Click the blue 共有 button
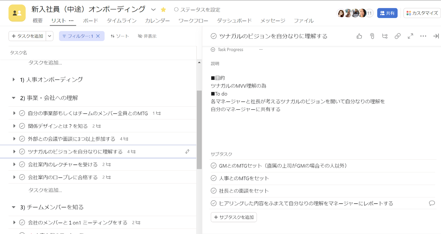This screenshot has width=441, height=234. (x=387, y=13)
